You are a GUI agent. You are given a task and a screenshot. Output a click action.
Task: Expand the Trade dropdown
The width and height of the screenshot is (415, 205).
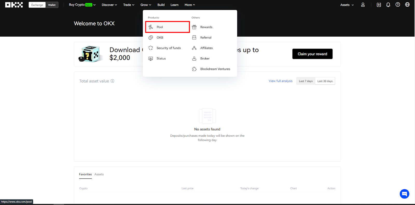129,5
